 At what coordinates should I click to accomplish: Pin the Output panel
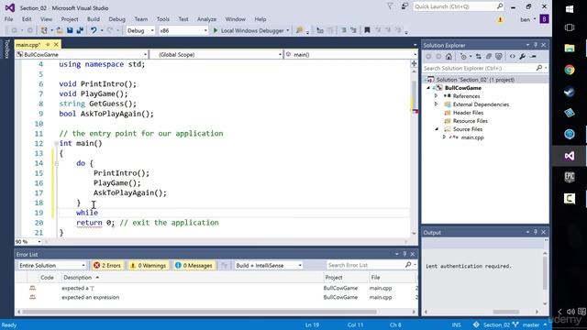[536, 232]
